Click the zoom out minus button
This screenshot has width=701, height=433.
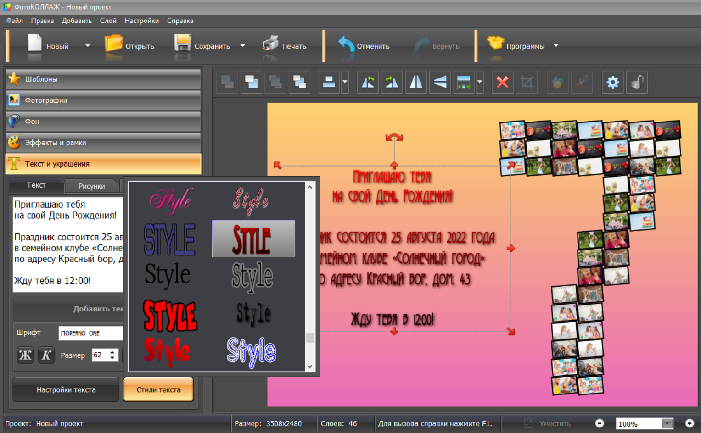(x=600, y=423)
